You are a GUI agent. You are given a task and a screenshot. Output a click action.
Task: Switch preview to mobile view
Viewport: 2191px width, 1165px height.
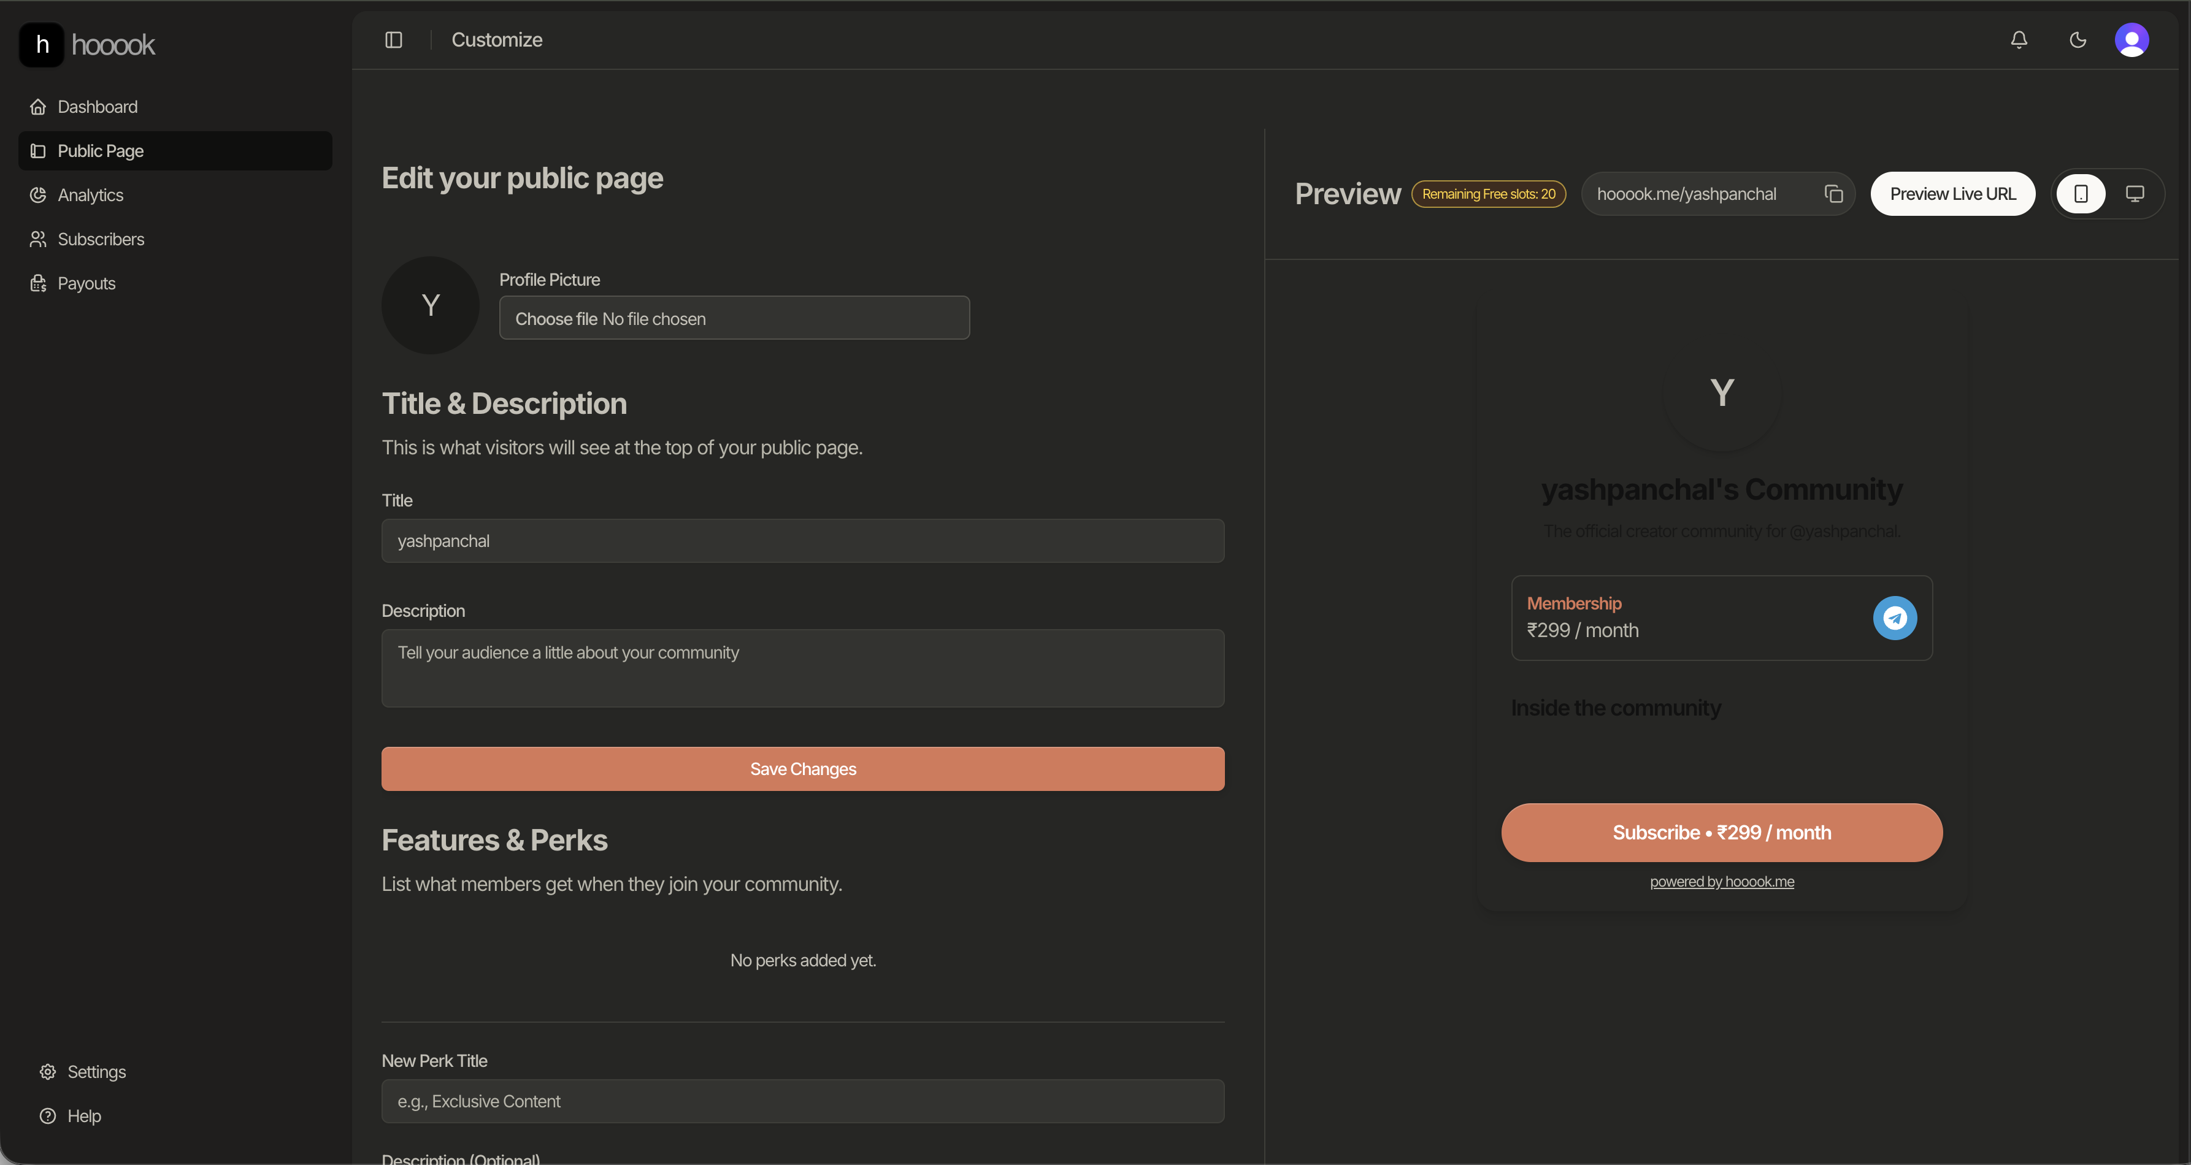point(2081,194)
